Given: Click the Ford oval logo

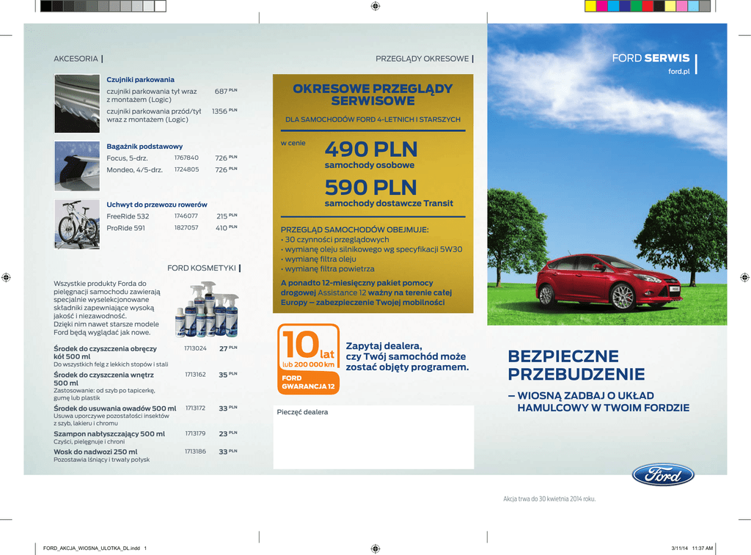Looking at the screenshot, I should click(x=663, y=474).
